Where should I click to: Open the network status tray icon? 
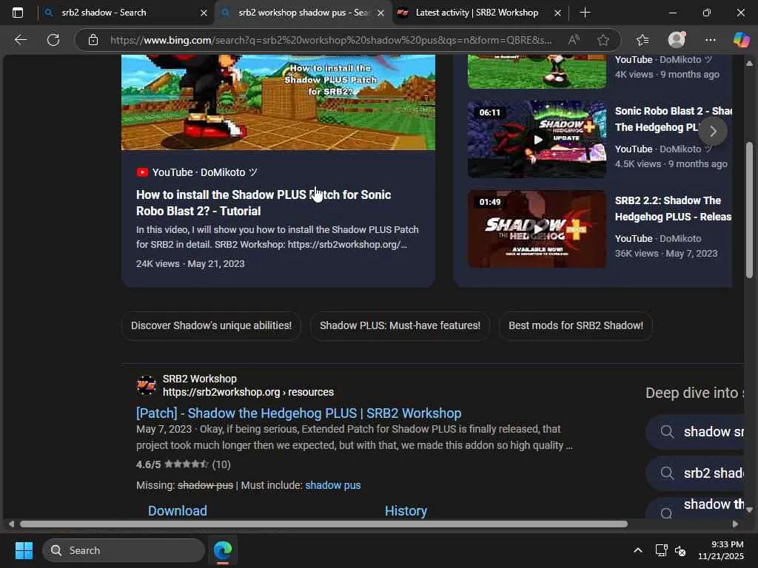pos(661,550)
